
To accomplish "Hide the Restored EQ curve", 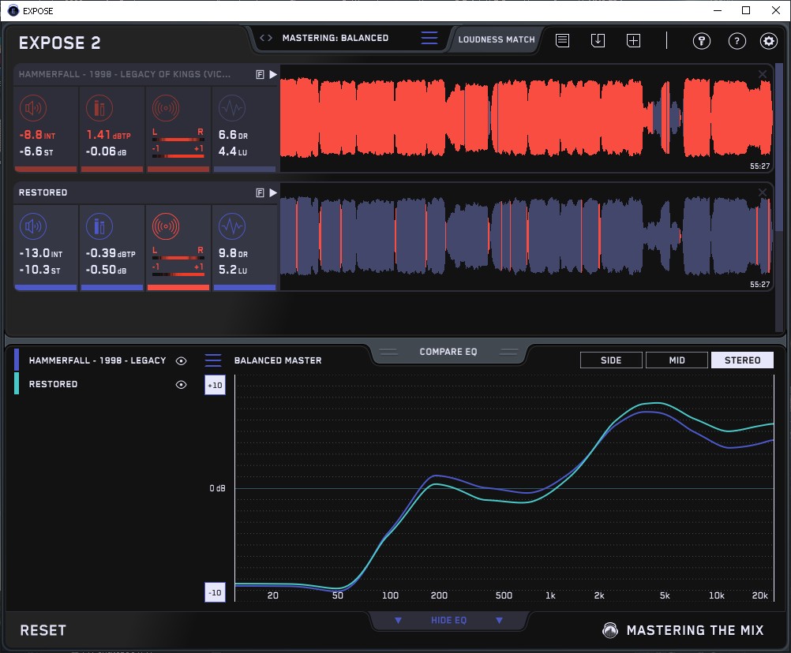I will point(181,384).
